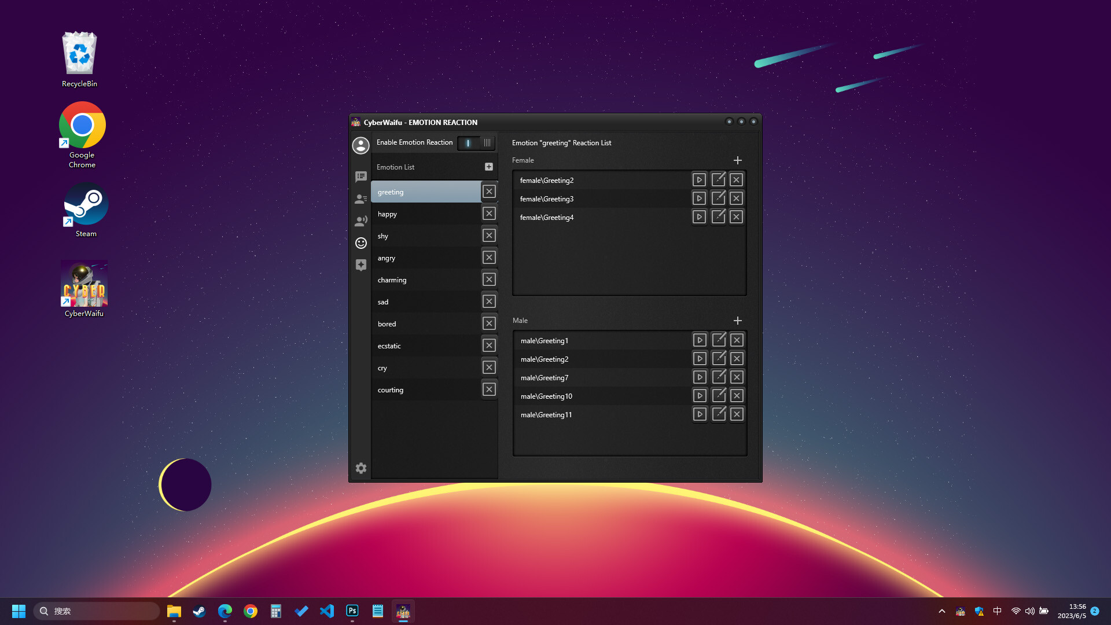Play the female\Greeting2 reaction

click(699, 179)
